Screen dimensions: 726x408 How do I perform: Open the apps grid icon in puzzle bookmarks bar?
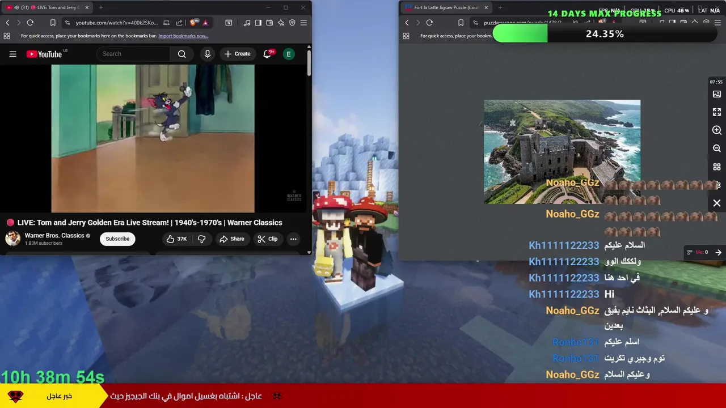pyautogui.click(x=406, y=36)
